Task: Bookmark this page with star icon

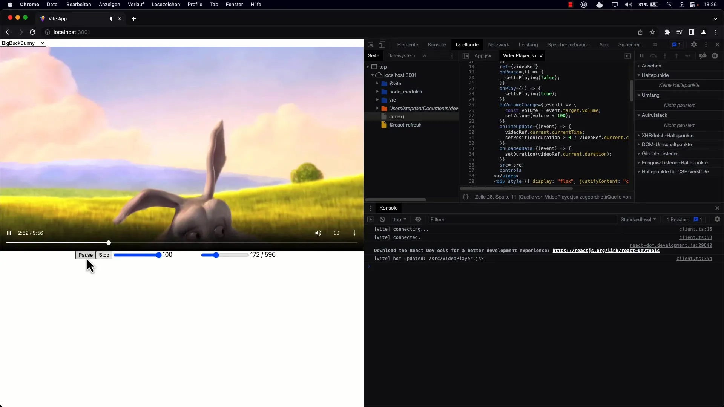Action: pyautogui.click(x=652, y=32)
